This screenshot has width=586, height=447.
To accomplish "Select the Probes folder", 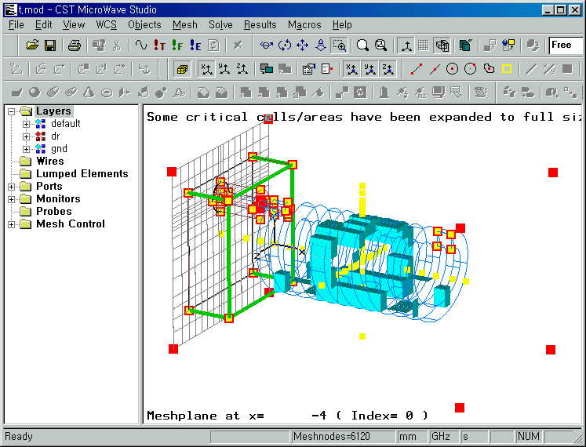I will pyautogui.click(x=54, y=211).
